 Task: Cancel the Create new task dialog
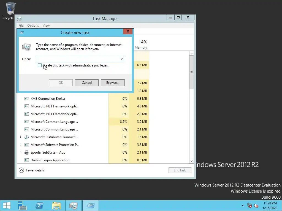87,83
